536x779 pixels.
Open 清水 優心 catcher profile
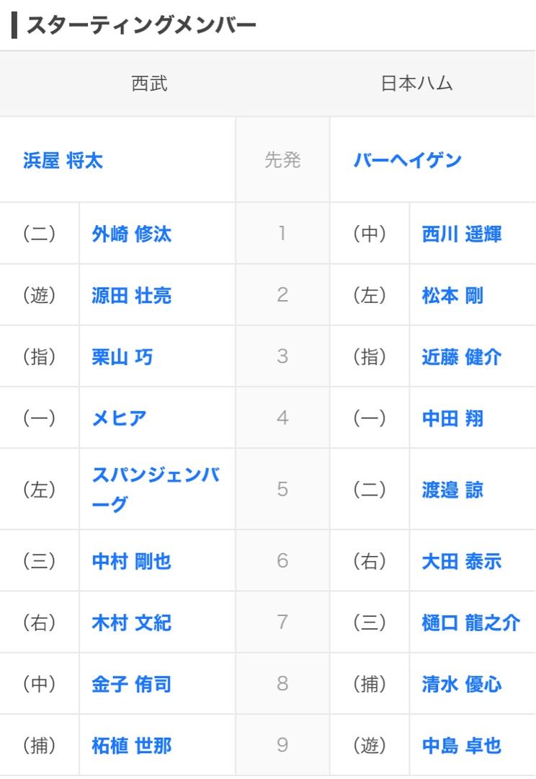click(x=461, y=685)
